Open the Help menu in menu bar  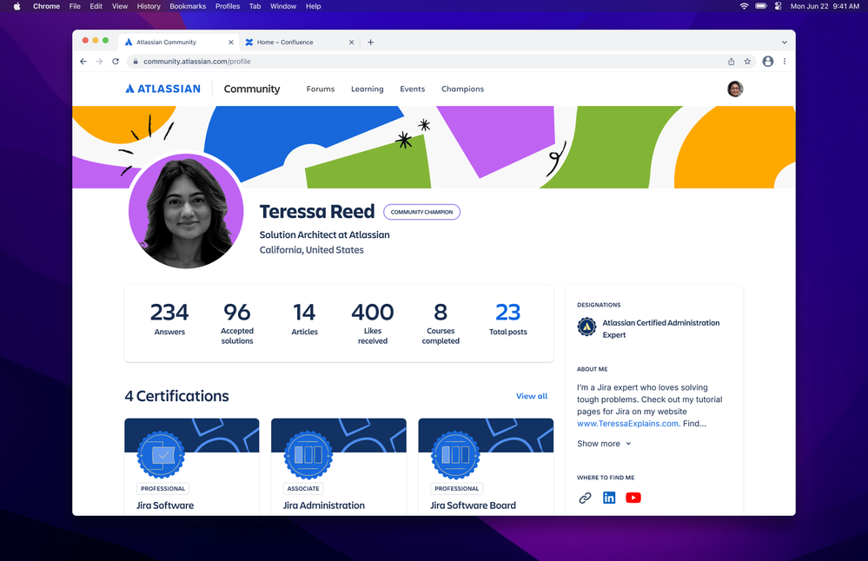(314, 6)
